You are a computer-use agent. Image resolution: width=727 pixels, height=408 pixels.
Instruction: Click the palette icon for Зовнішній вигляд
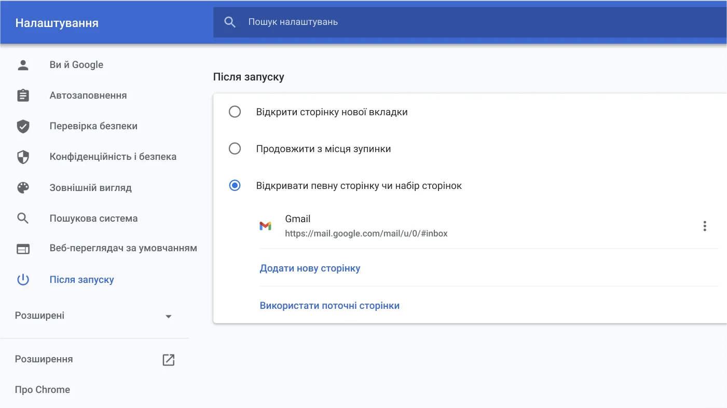[23, 188]
